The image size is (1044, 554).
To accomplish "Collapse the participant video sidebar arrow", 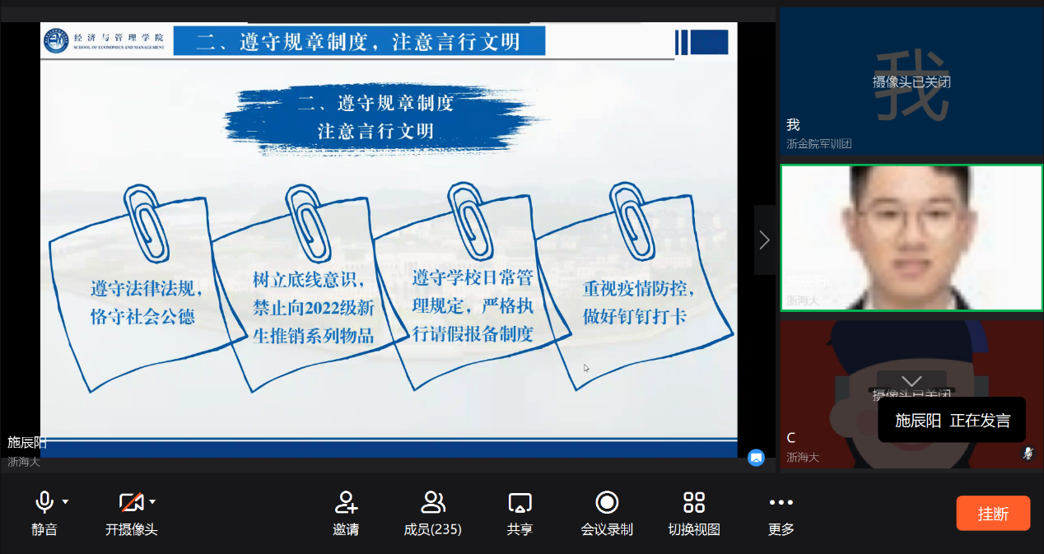I will pos(764,240).
